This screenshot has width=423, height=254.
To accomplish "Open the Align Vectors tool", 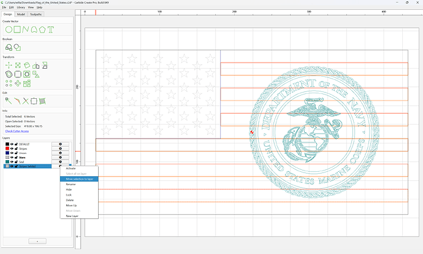I will 27,74.
